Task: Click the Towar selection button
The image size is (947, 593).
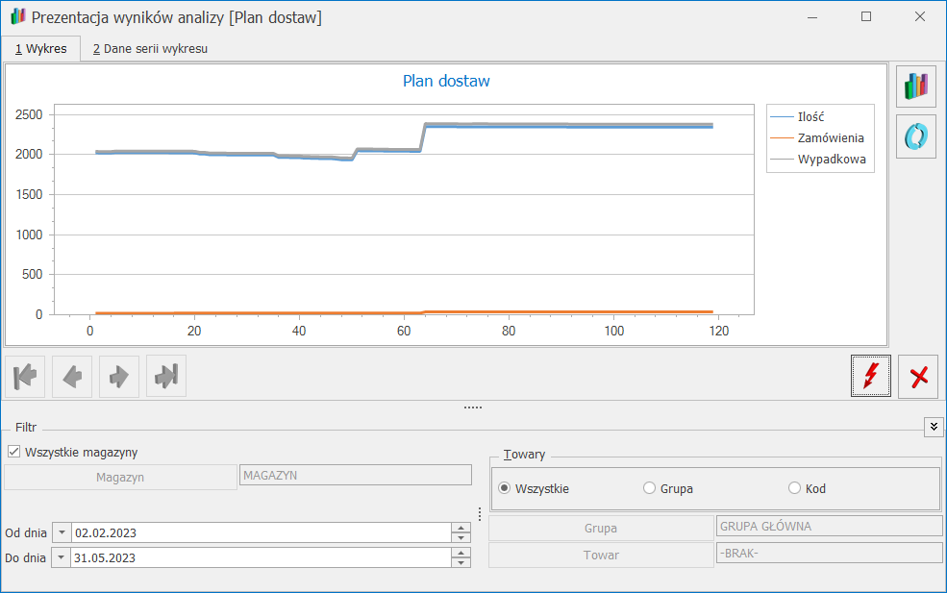Action: (x=601, y=555)
